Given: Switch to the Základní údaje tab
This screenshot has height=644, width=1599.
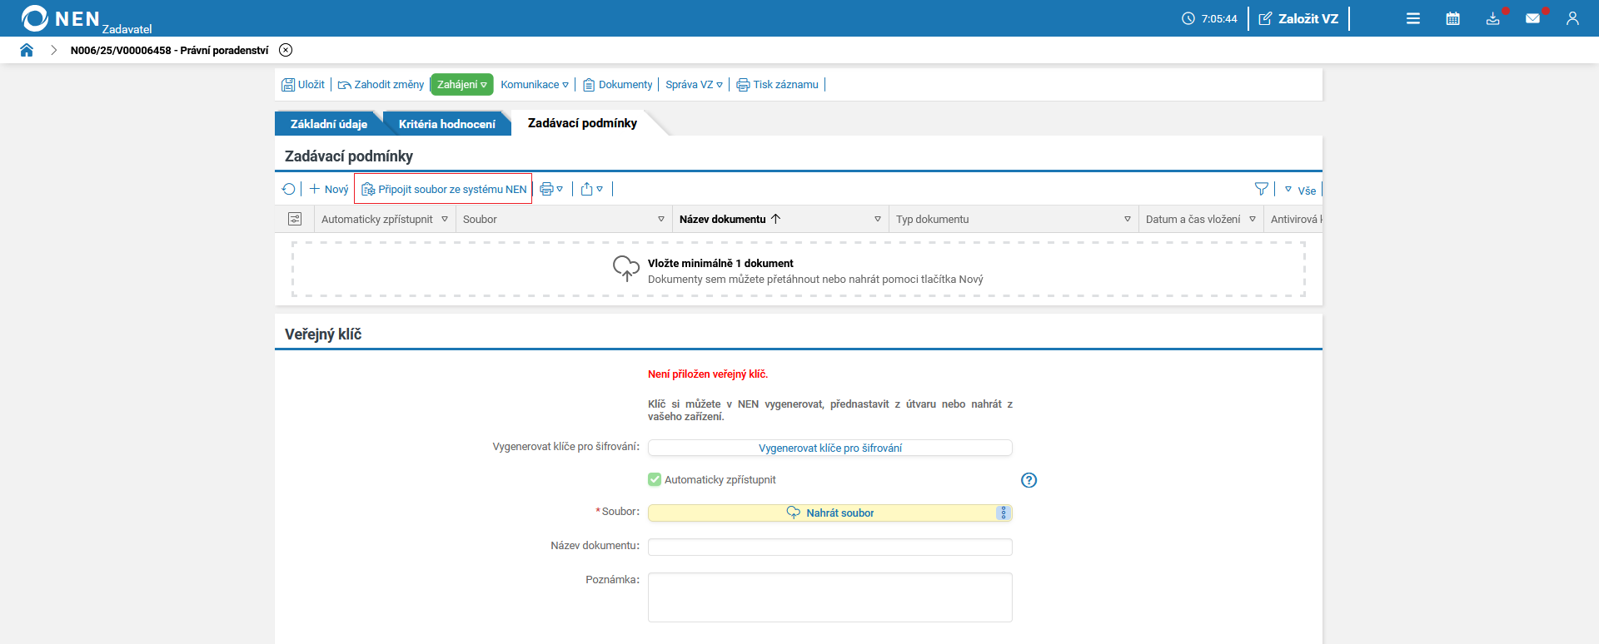Looking at the screenshot, I should pyautogui.click(x=328, y=124).
